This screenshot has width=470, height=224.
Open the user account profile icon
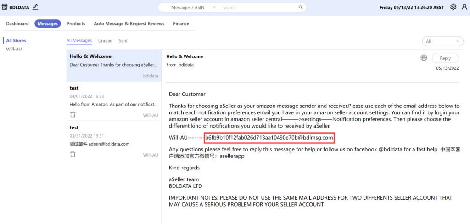tap(464, 7)
